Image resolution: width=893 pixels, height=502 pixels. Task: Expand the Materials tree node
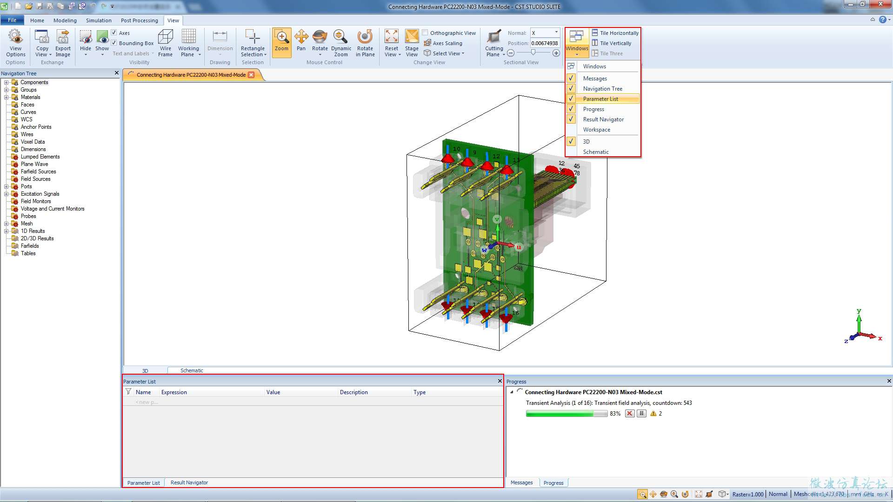tap(7, 97)
